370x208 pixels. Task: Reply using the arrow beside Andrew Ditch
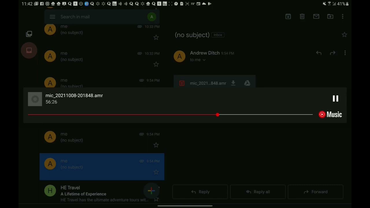(319, 53)
